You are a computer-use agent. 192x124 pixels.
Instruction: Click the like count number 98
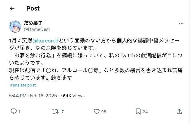click(x=103, y=112)
